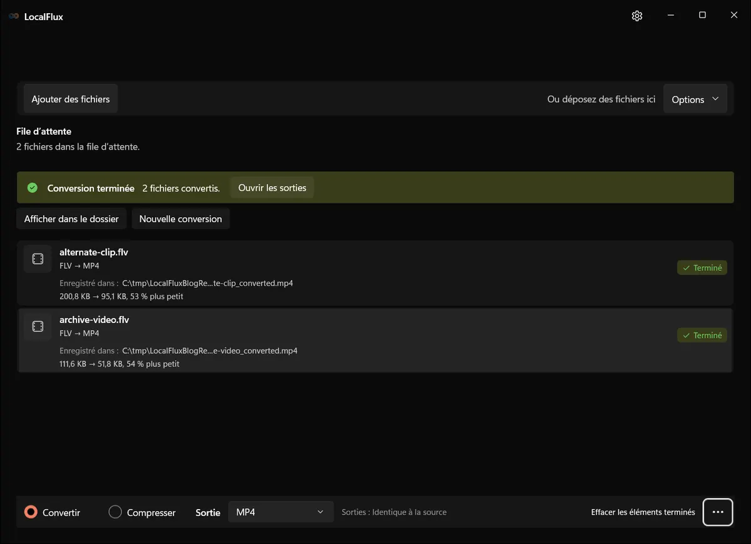
Task: Open settings via the gear icon
Action: click(637, 16)
